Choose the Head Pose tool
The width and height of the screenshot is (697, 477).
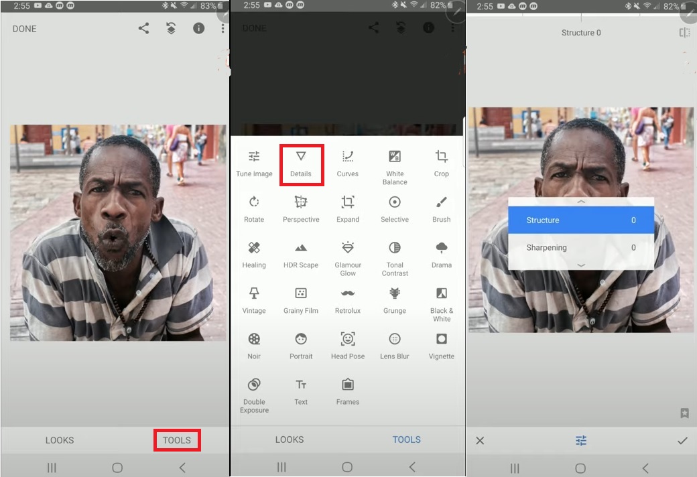point(348,346)
